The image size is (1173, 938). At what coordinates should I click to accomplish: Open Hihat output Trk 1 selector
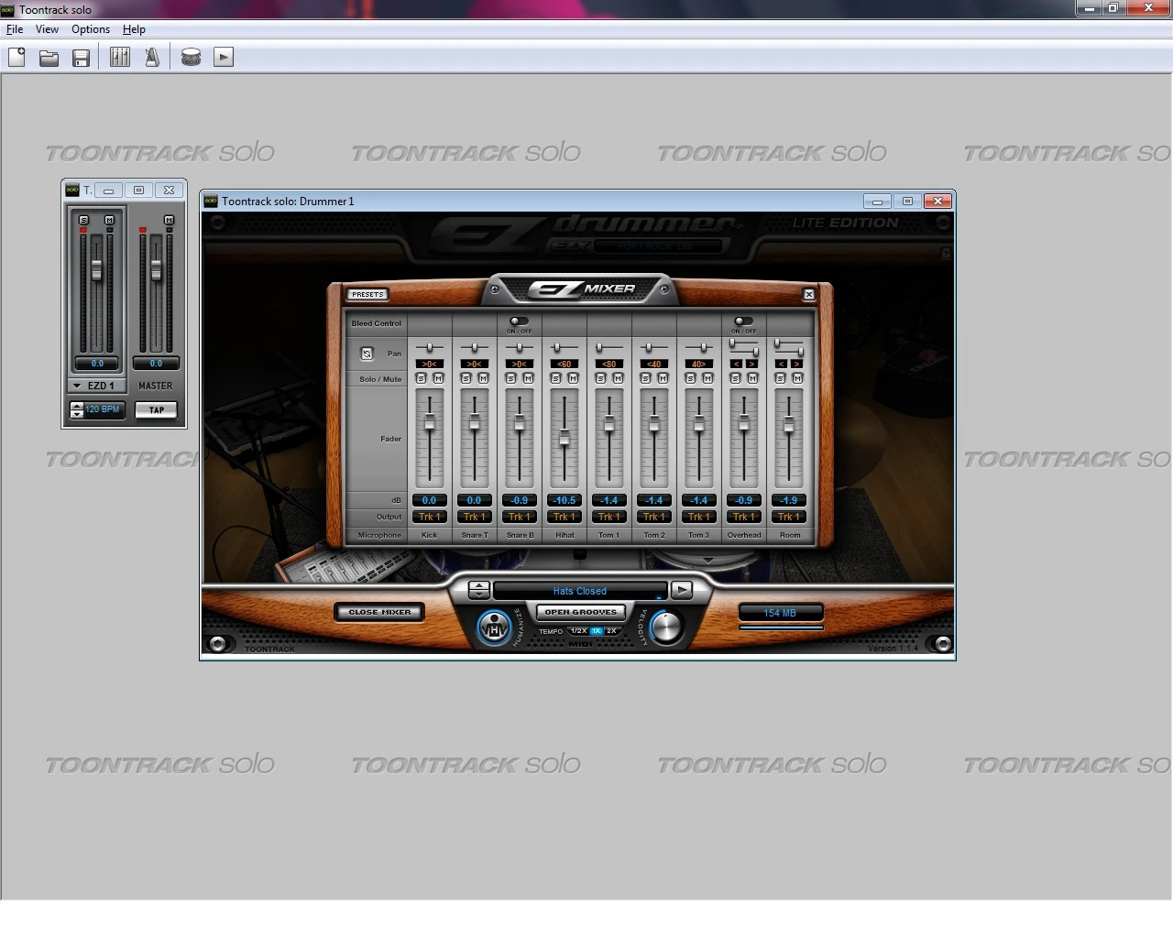click(564, 517)
